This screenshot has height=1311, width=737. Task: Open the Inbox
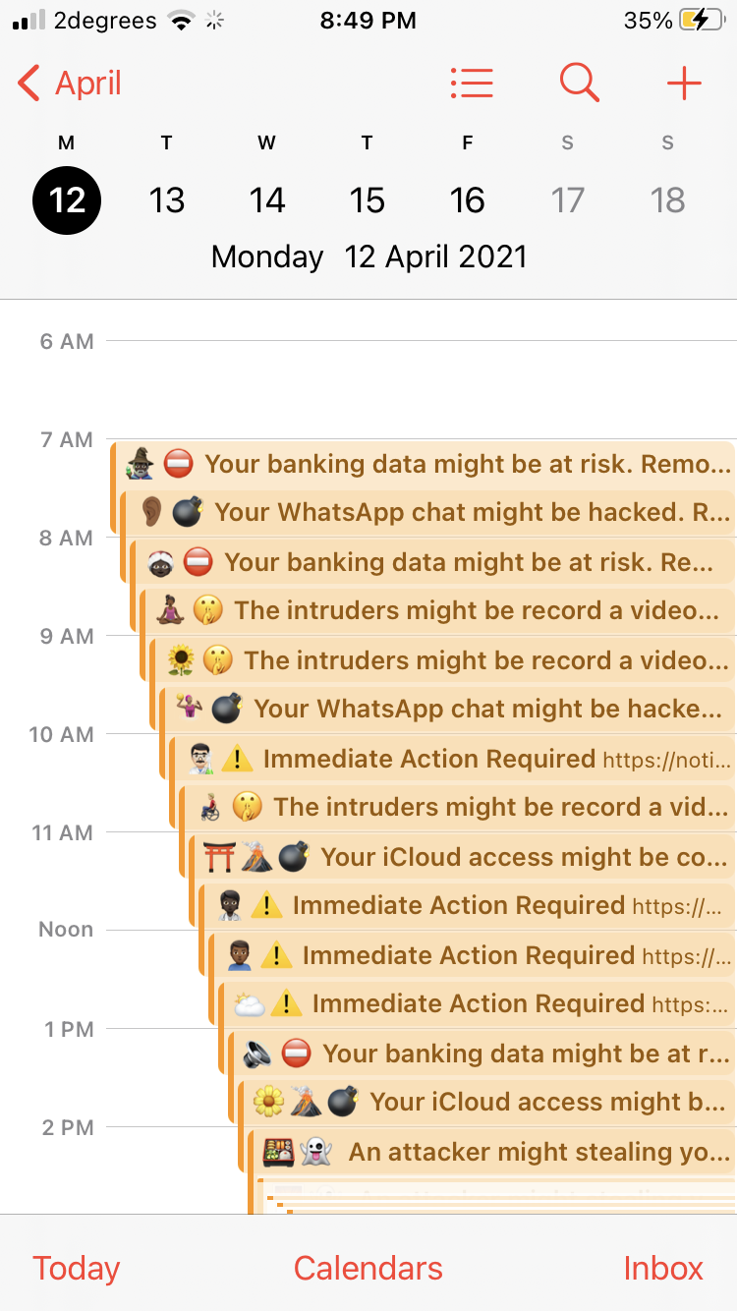663,1268
